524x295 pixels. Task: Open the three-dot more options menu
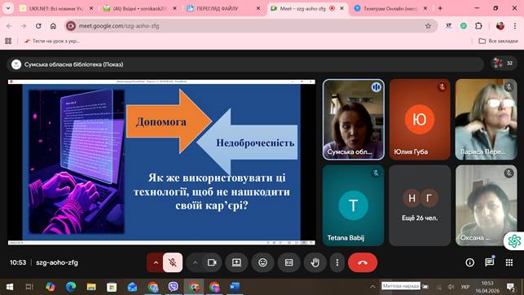(x=337, y=262)
